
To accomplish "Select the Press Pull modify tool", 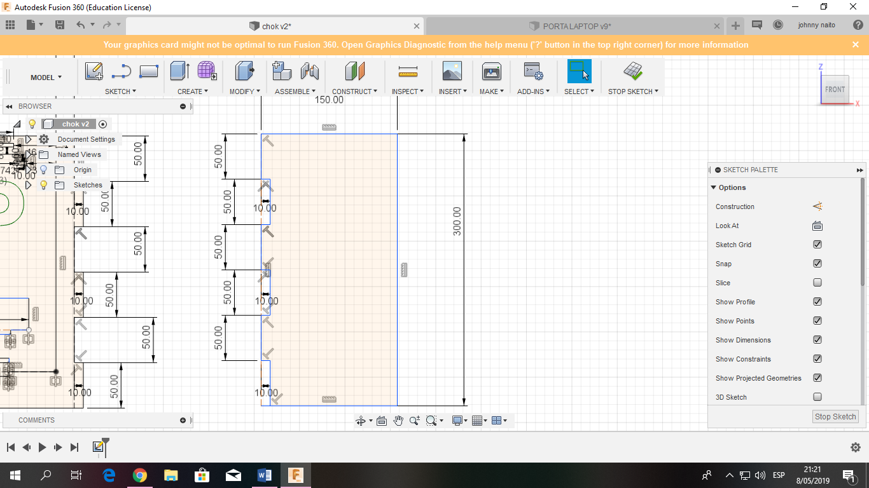I will click(x=244, y=71).
